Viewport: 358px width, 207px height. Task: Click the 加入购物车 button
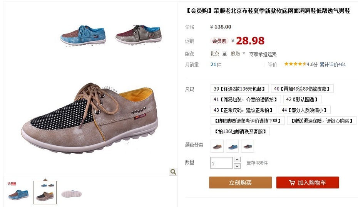pyautogui.click(x=308, y=183)
